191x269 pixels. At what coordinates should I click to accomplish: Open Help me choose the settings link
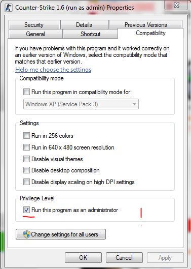53,70
